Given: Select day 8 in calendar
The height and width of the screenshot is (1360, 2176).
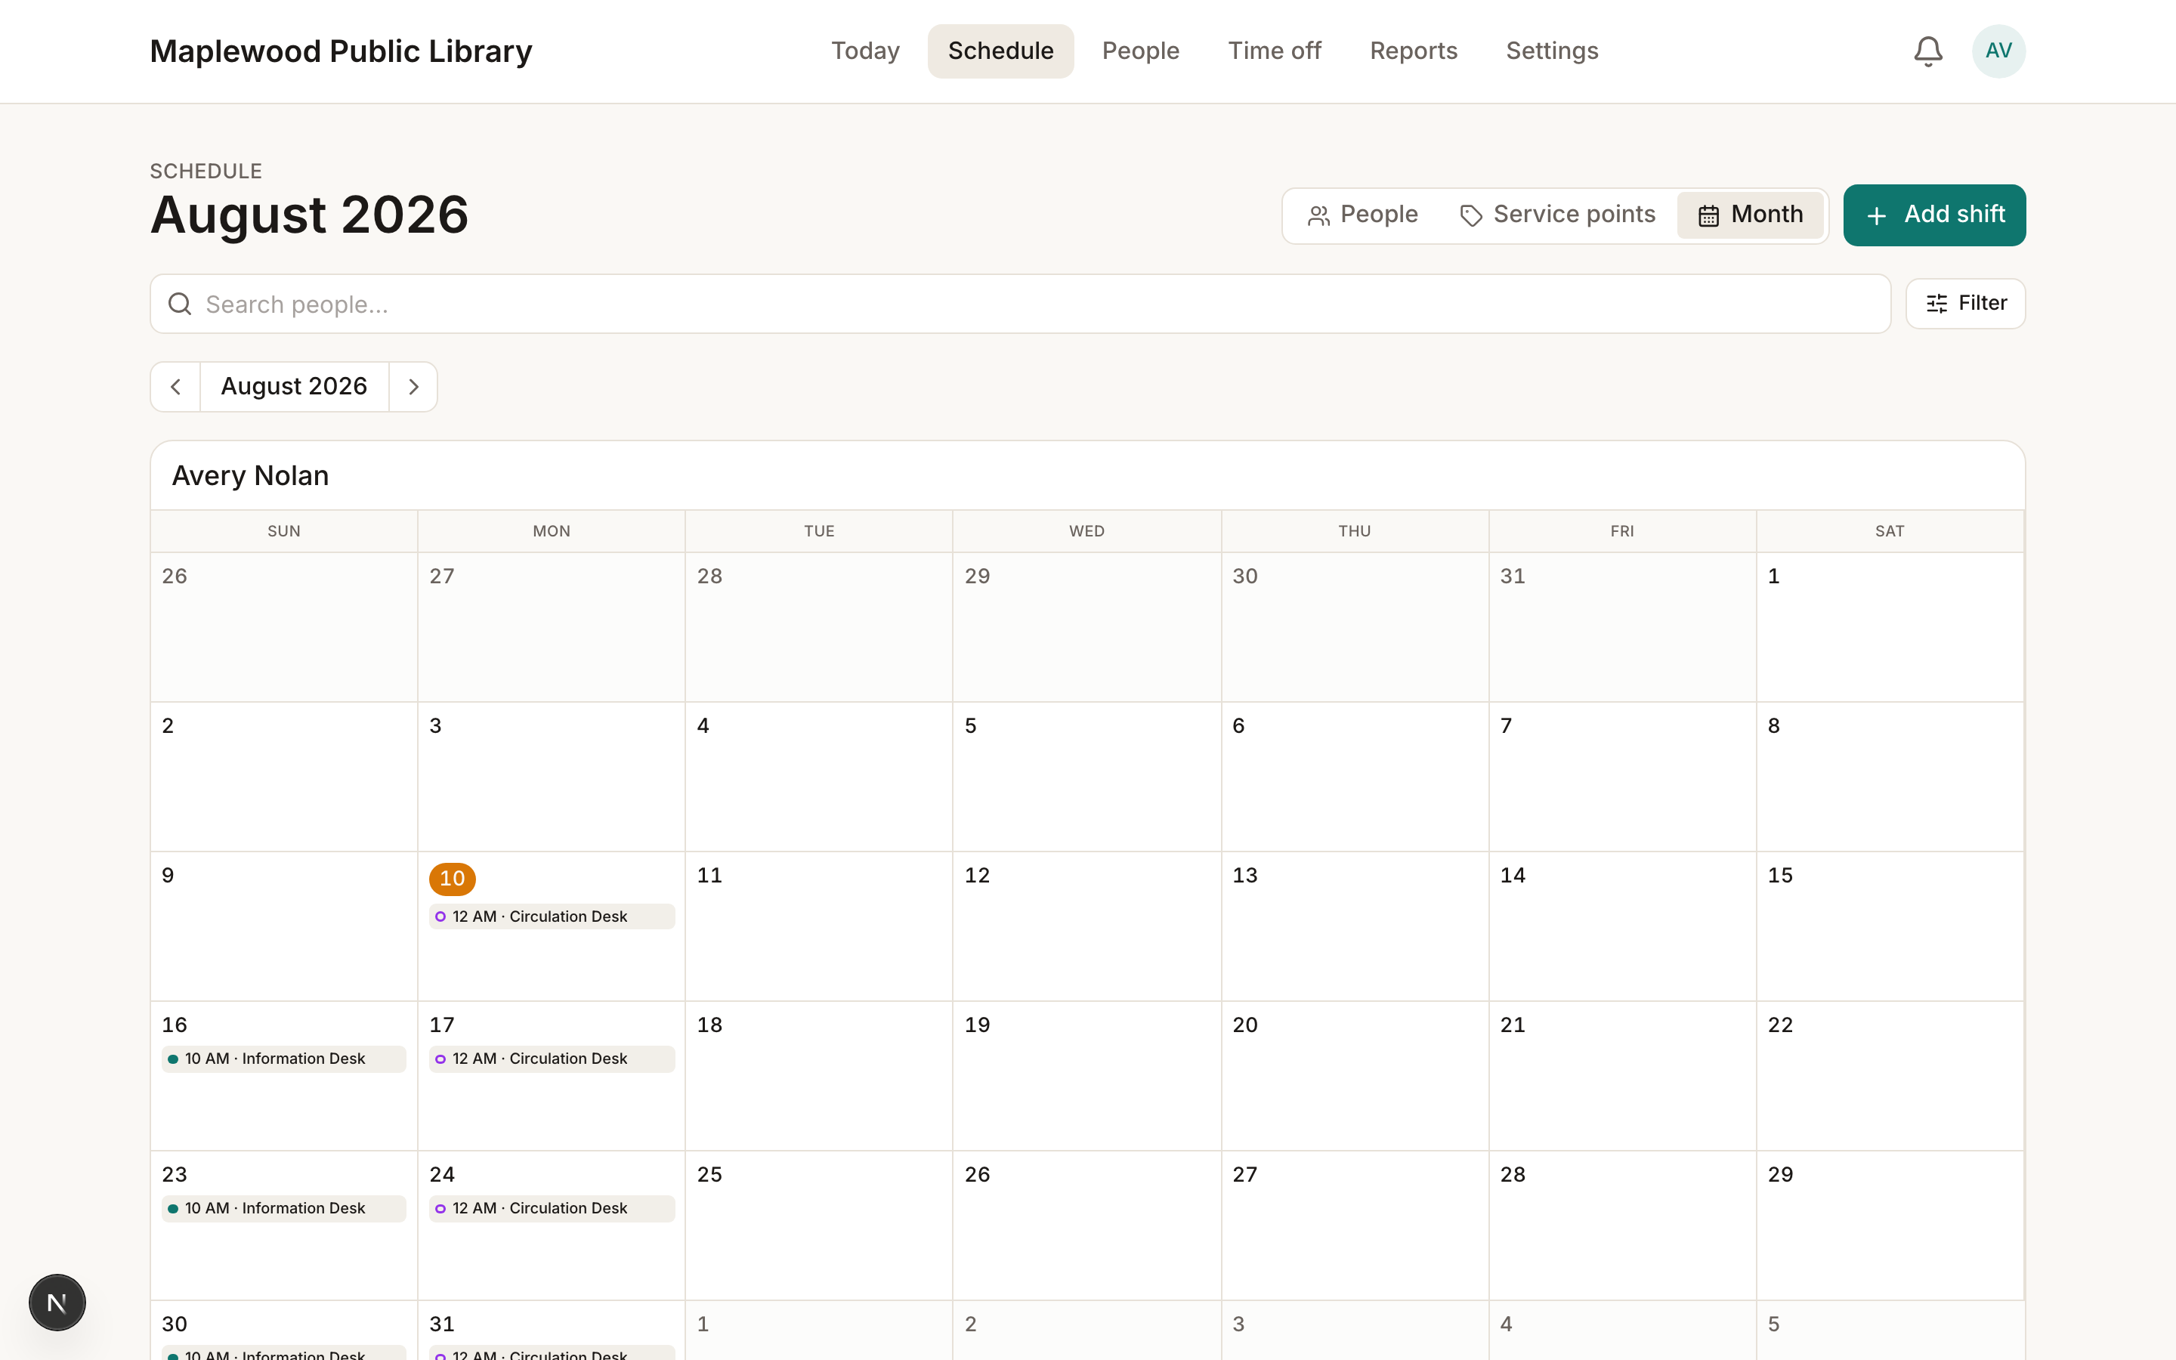Looking at the screenshot, I should pyautogui.click(x=1889, y=776).
